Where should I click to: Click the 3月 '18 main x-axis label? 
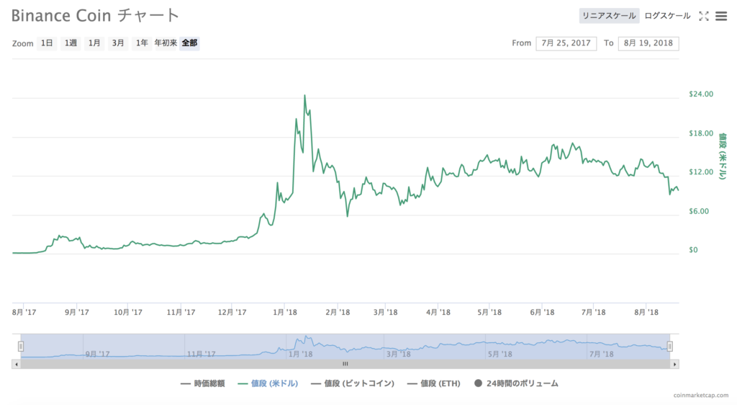point(386,312)
